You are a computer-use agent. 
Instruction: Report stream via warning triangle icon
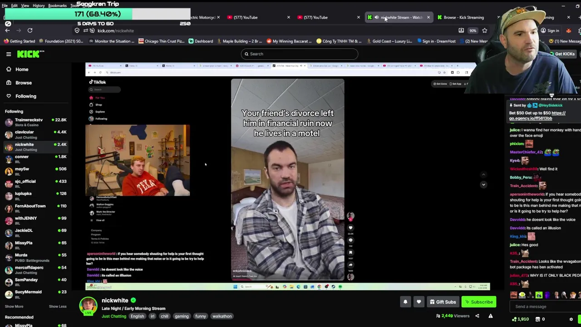(491, 316)
